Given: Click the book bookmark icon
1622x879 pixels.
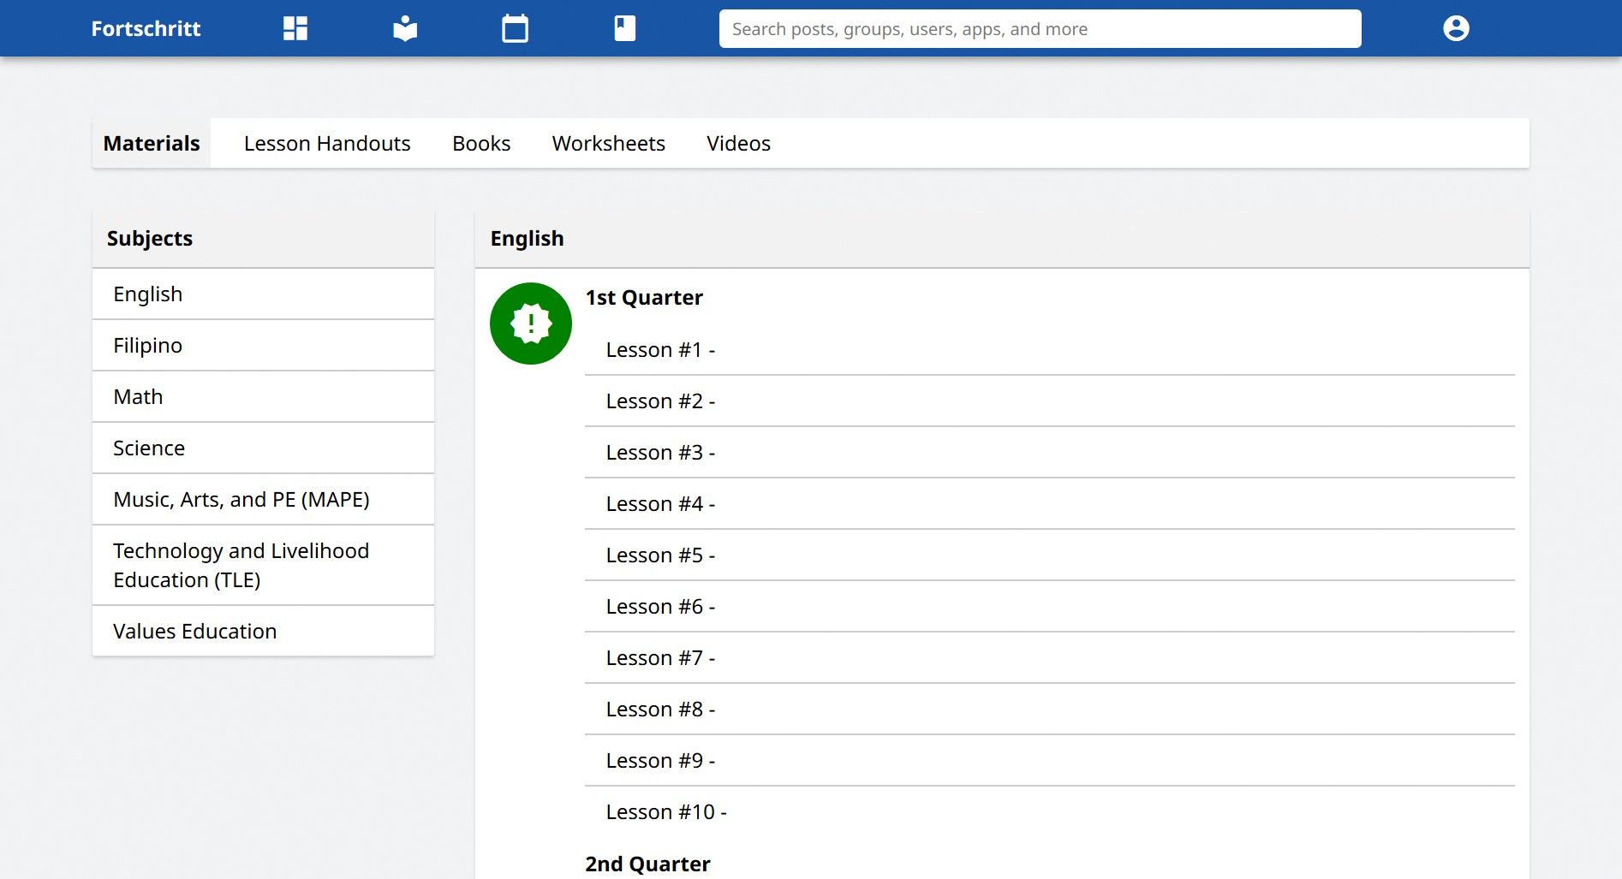Looking at the screenshot, I should point(625,28).
